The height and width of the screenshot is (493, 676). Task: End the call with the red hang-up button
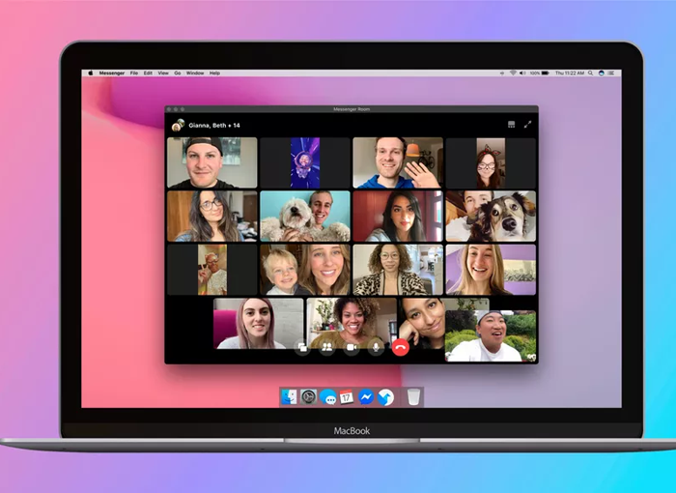tap(400, 347)
